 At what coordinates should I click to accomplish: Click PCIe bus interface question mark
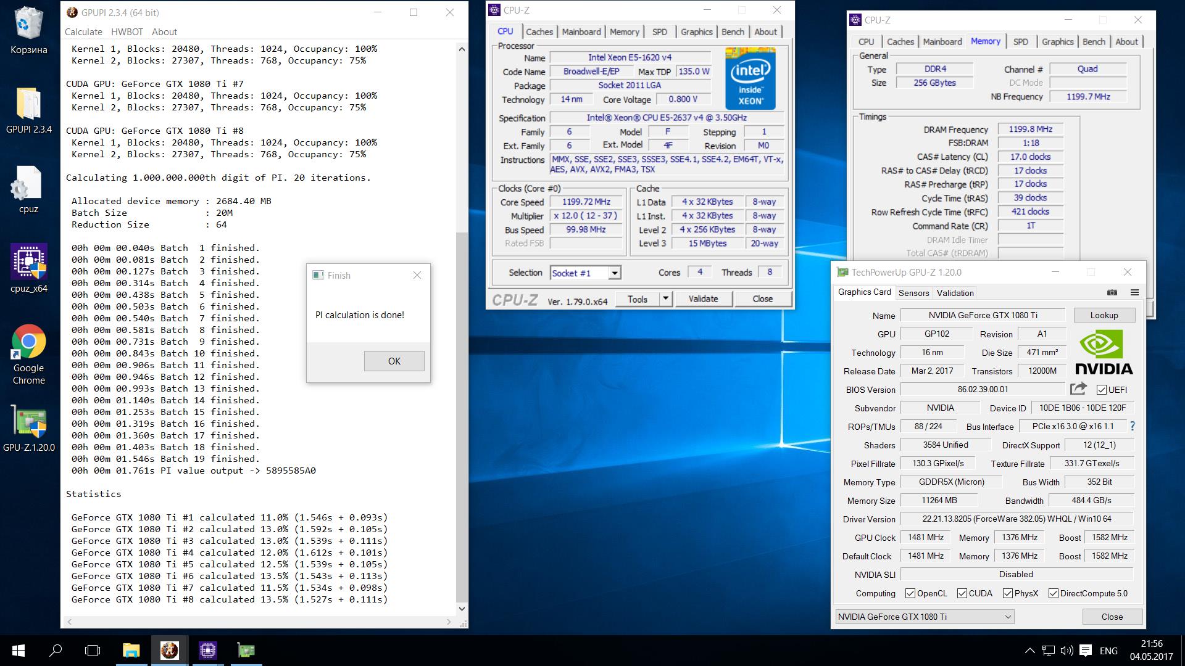pyautogui.click(x=1133, y=426)
